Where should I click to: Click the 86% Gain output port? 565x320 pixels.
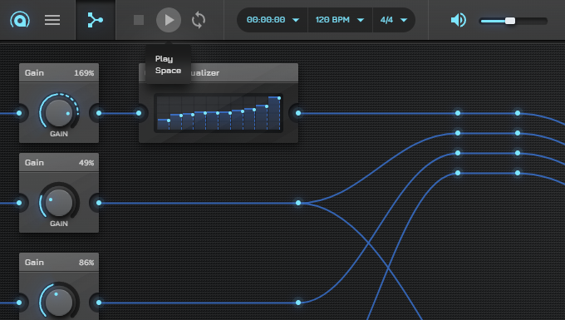[99, 303]
